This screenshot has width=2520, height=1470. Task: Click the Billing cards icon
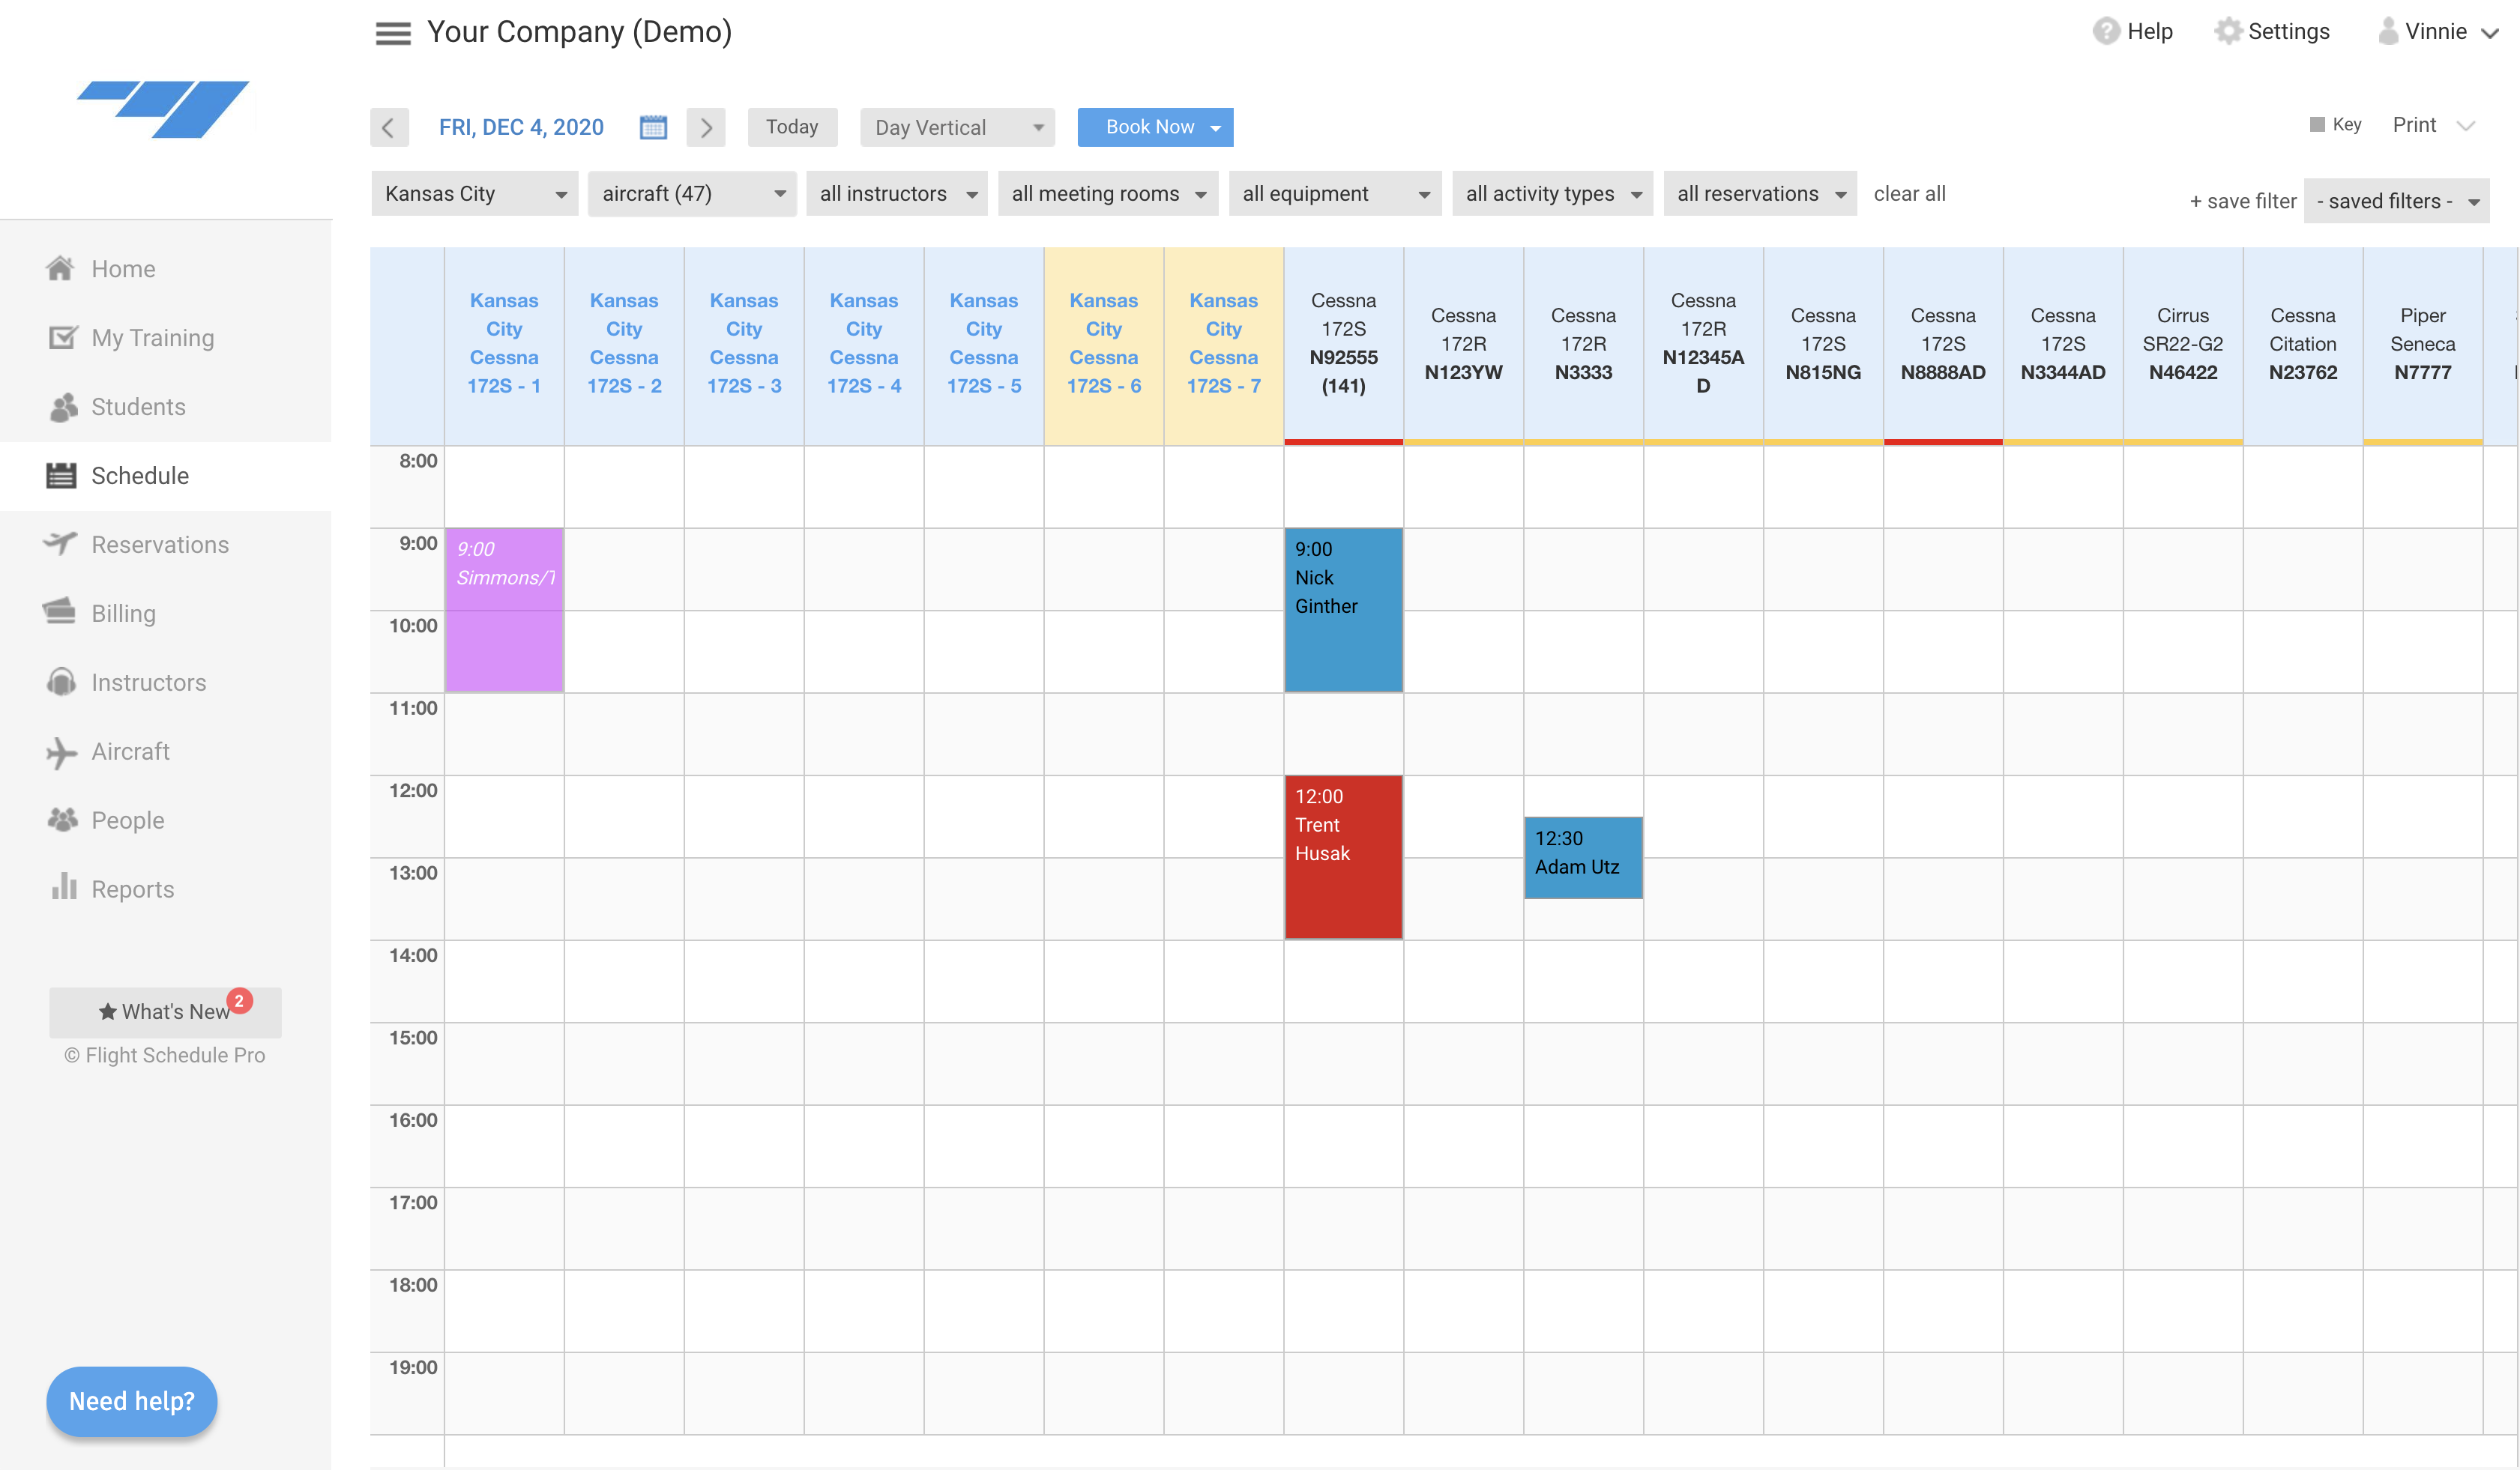coord(60,611)
